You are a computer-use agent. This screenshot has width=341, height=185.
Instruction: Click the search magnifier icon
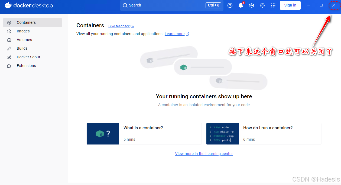pyautogui.click(x=125, y=5)
